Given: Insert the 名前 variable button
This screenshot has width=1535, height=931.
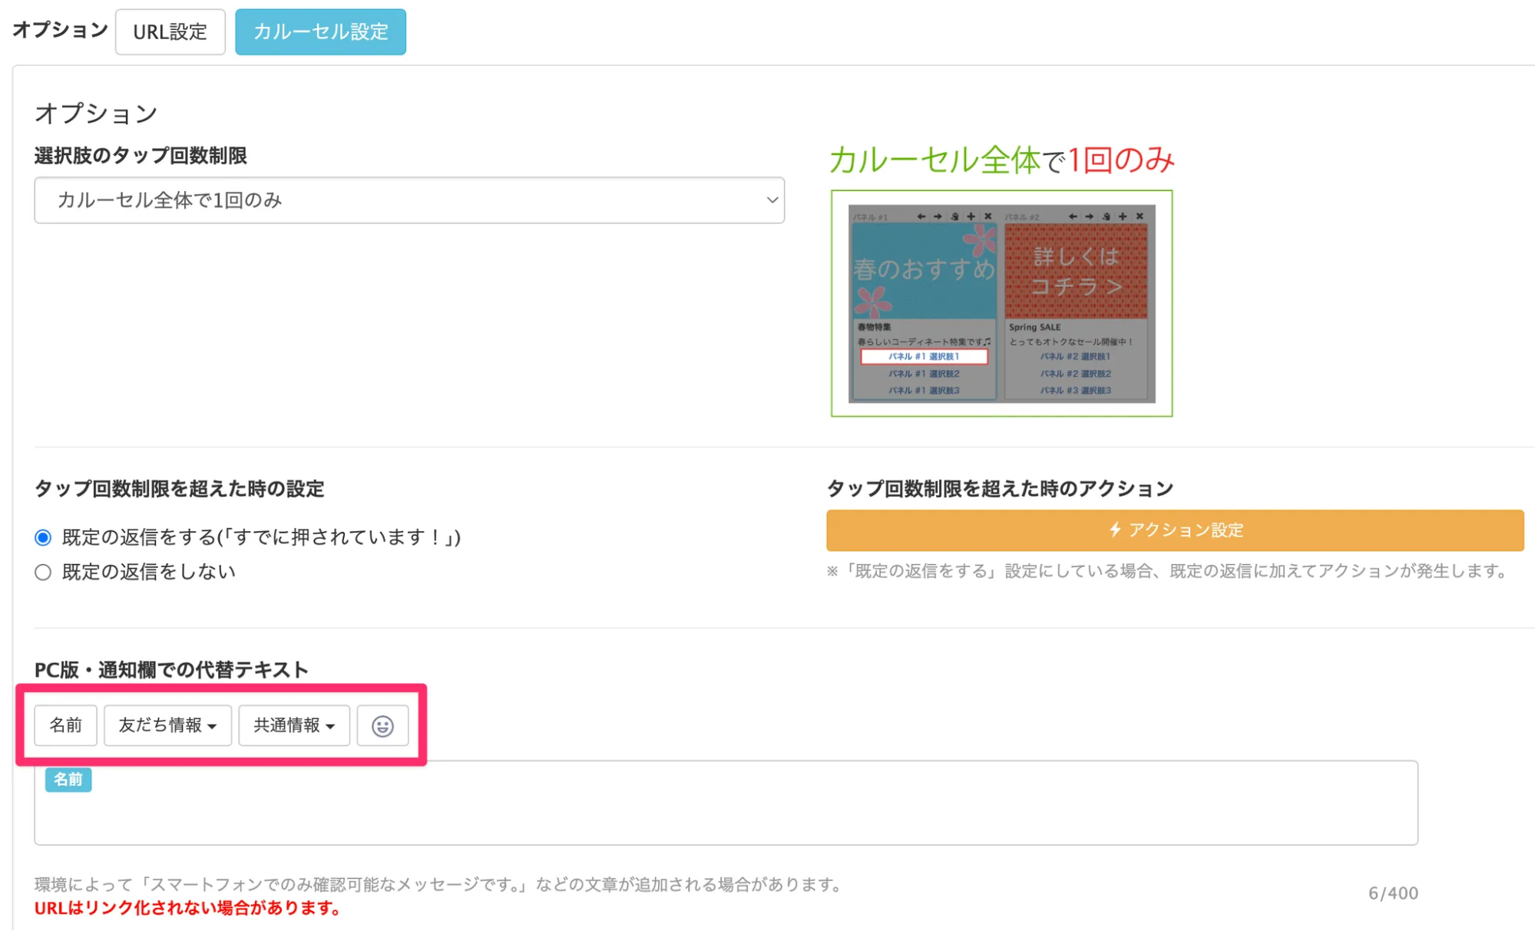Looking at the screenshot, I should [65, 725].
